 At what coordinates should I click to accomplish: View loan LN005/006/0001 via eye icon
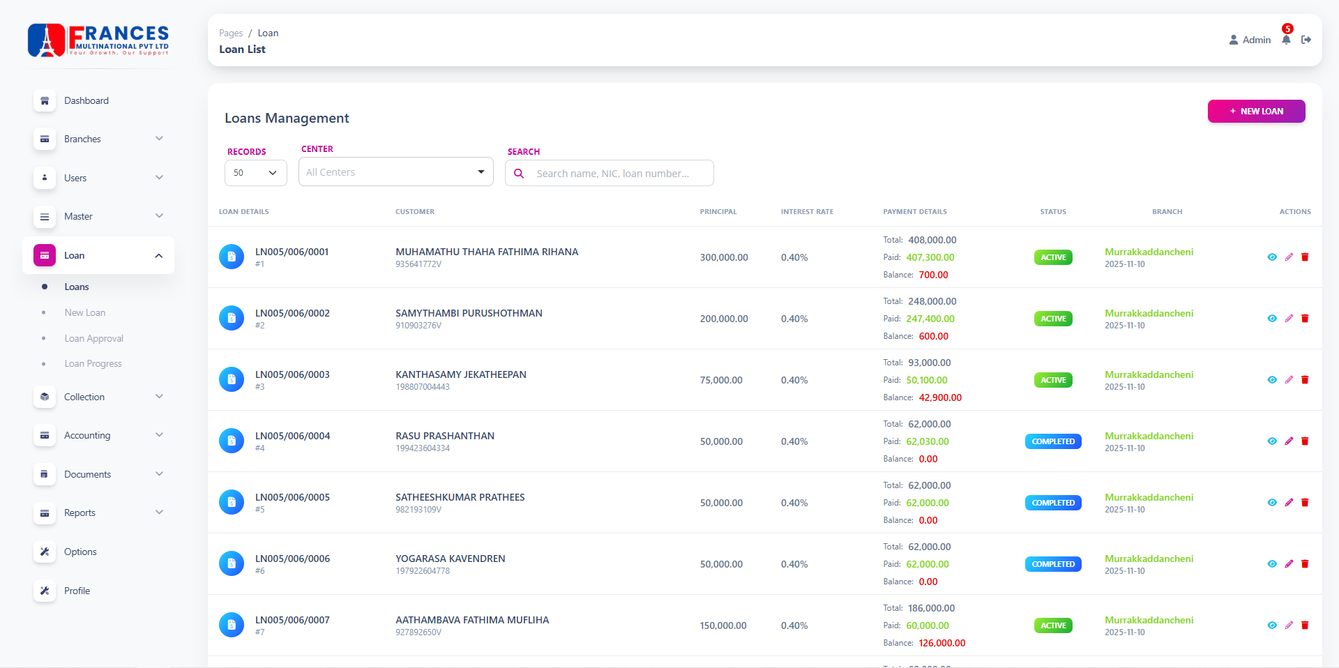click(1272, 257)
